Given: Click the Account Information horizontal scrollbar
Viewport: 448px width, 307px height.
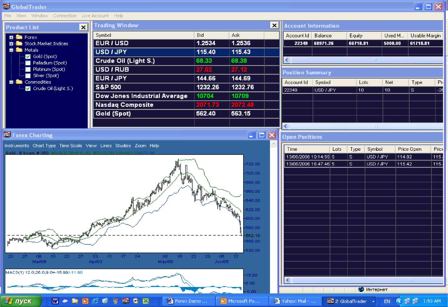Looking at the screenshot, I should [363, 60].
